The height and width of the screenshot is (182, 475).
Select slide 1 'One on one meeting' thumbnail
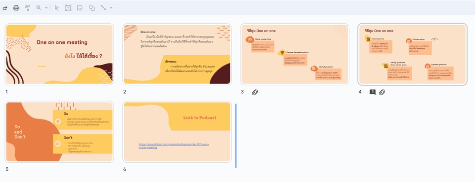coord(59,54)
